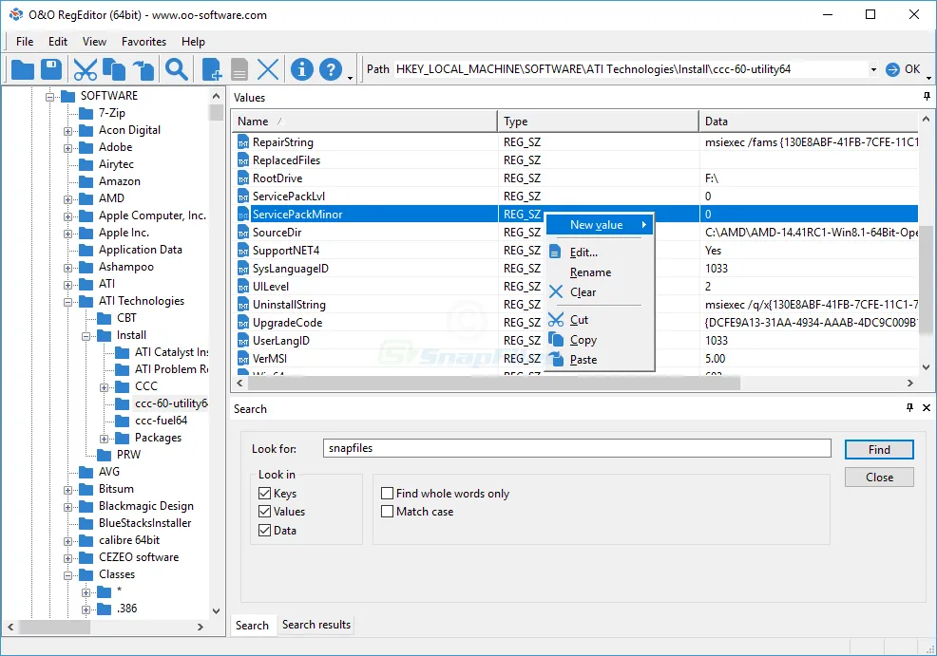937x656 pixels.
Task: Toggle the Keys checkbox
Action: coord(265,493)
